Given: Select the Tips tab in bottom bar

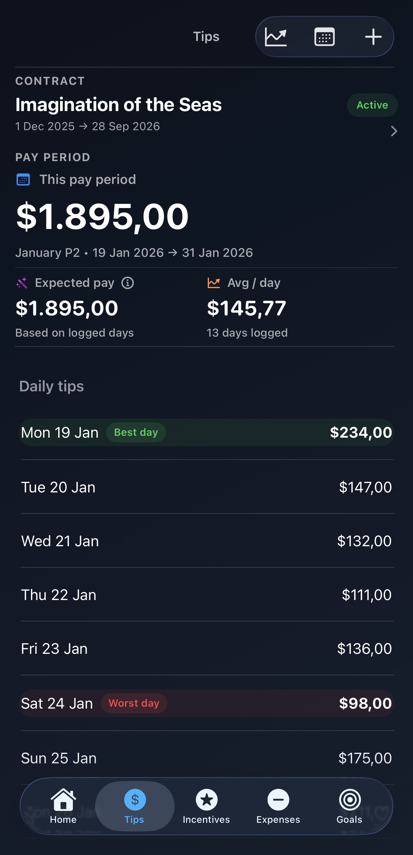Looking at the screenshot, I should [x=135, y=806].
